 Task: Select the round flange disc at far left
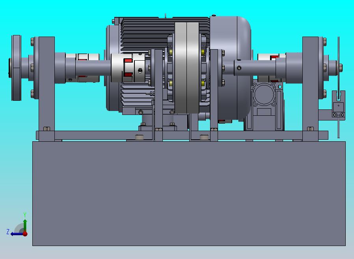coord(16,68)
